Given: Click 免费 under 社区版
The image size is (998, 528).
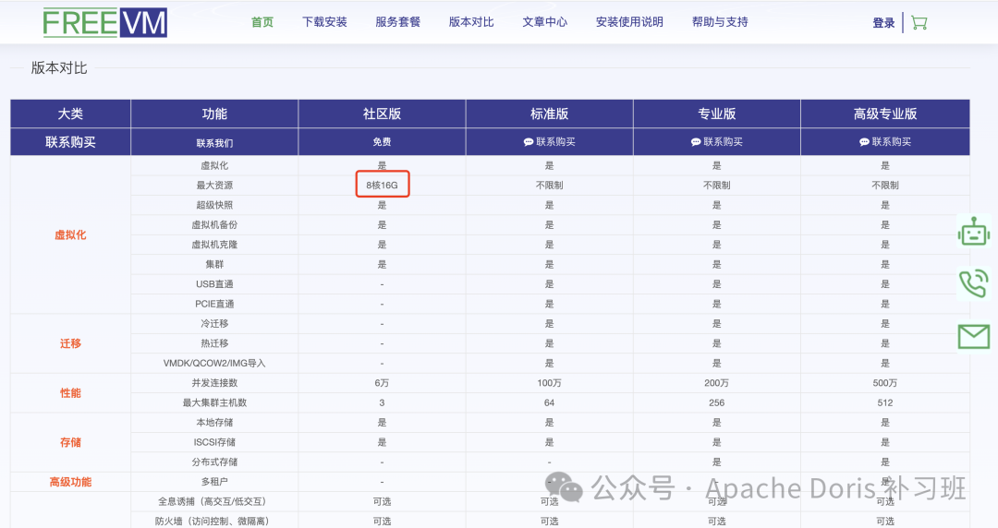Looking at the screenshot, I should [382, 142].
